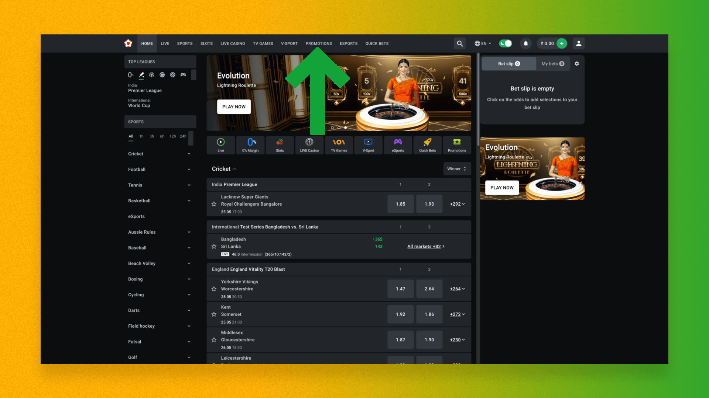Select the All time filter

tap(131, 136)
